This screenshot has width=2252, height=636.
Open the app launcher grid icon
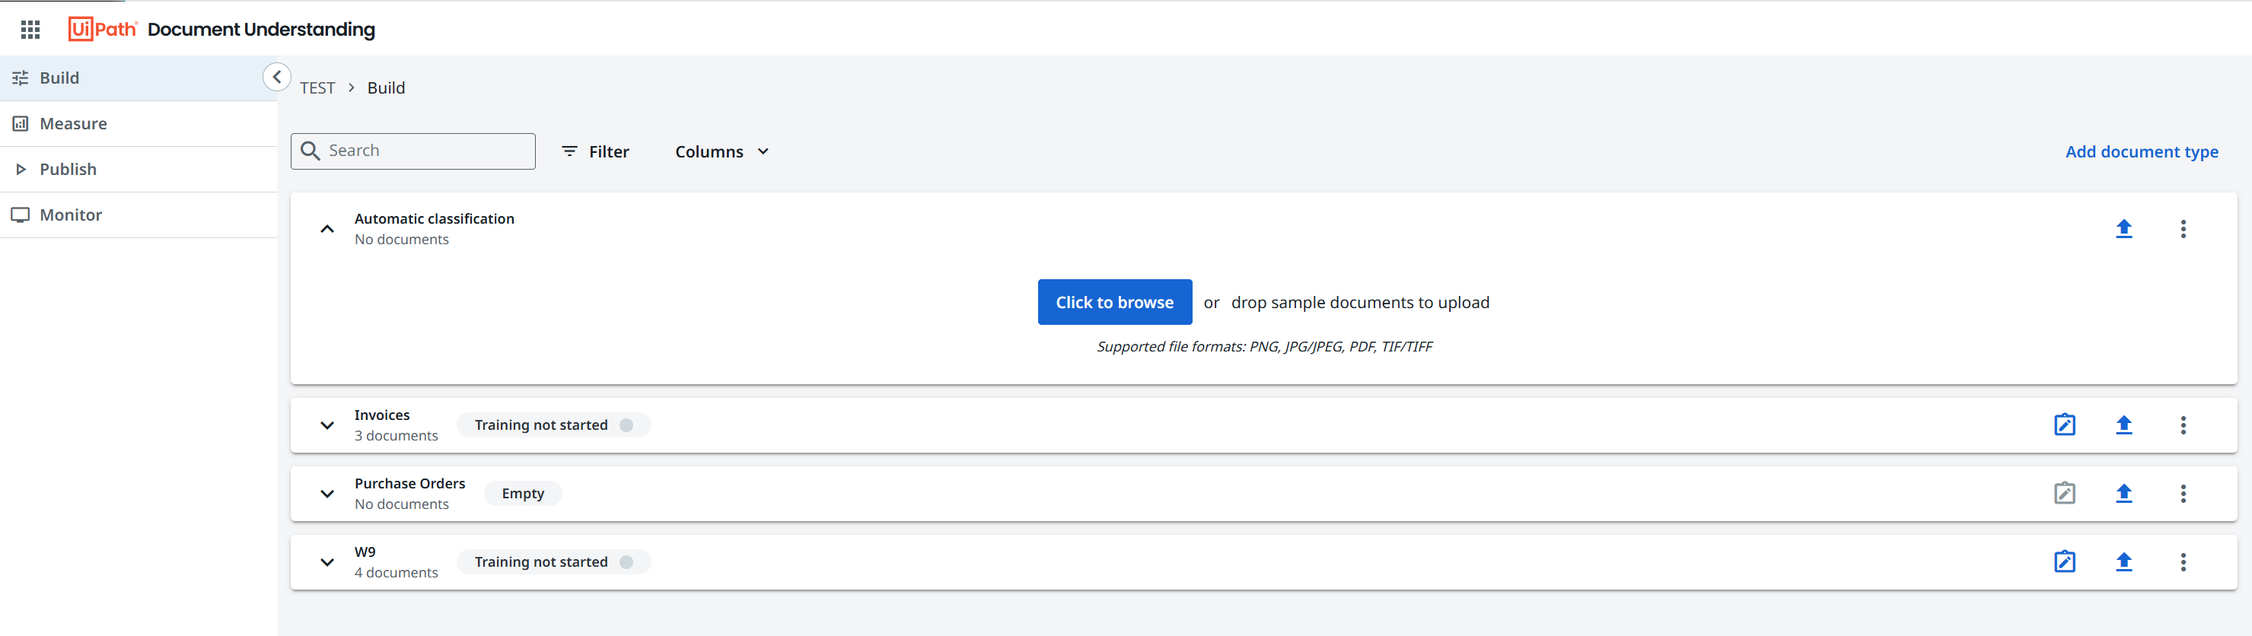pos(30,30)
